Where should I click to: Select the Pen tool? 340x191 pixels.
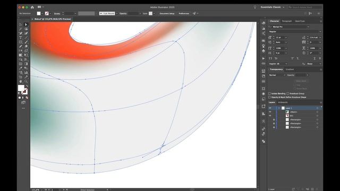[21, 33]
